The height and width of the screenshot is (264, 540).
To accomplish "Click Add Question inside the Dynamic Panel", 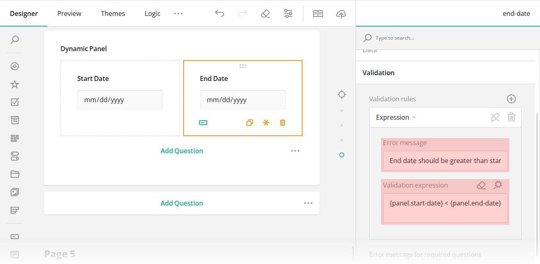I will [181, 151].
